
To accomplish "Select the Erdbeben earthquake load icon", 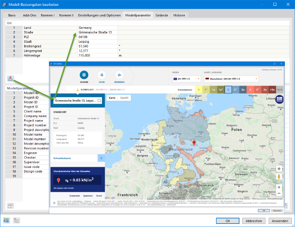I will (119, 75).
